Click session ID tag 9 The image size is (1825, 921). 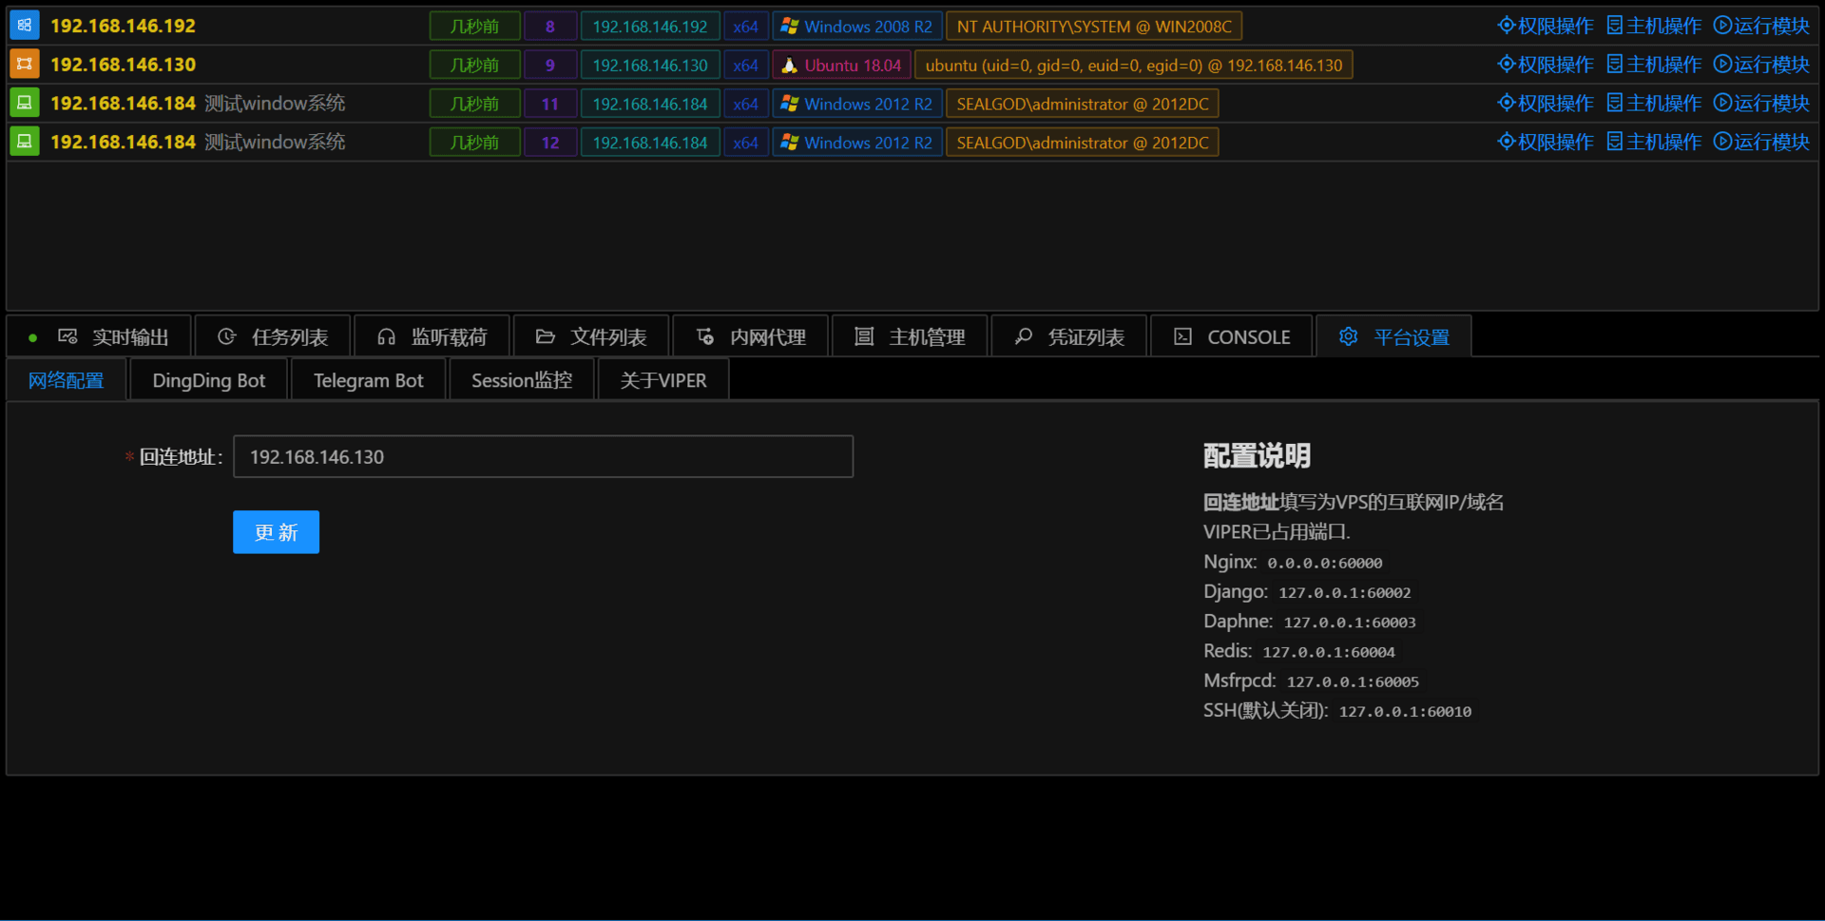pyautogui.click(x=550, y=66)
